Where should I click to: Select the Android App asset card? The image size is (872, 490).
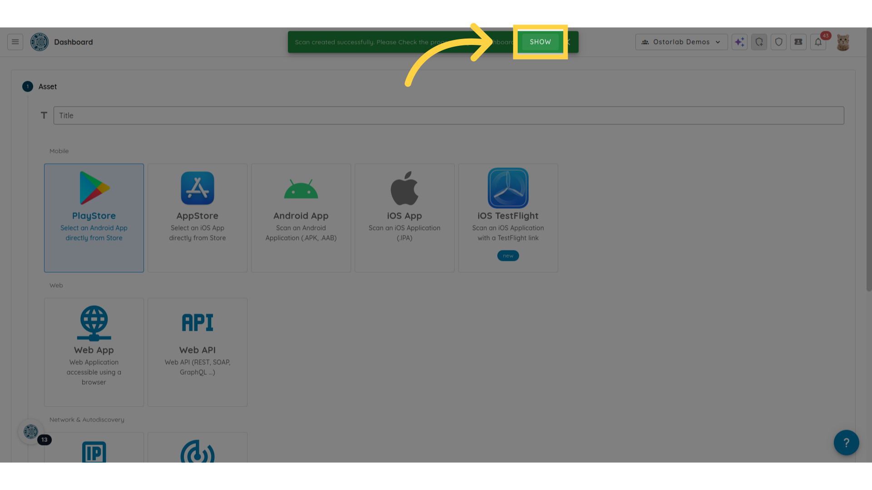301,218
